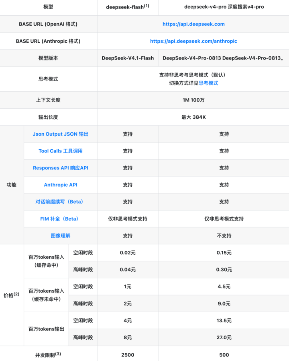289x361 pixels.
Task: Open the Responses API 响应API link
Action: tap(61, 168)
